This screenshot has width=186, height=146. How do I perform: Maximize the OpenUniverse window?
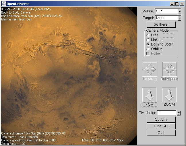click(x=177, y=4)
